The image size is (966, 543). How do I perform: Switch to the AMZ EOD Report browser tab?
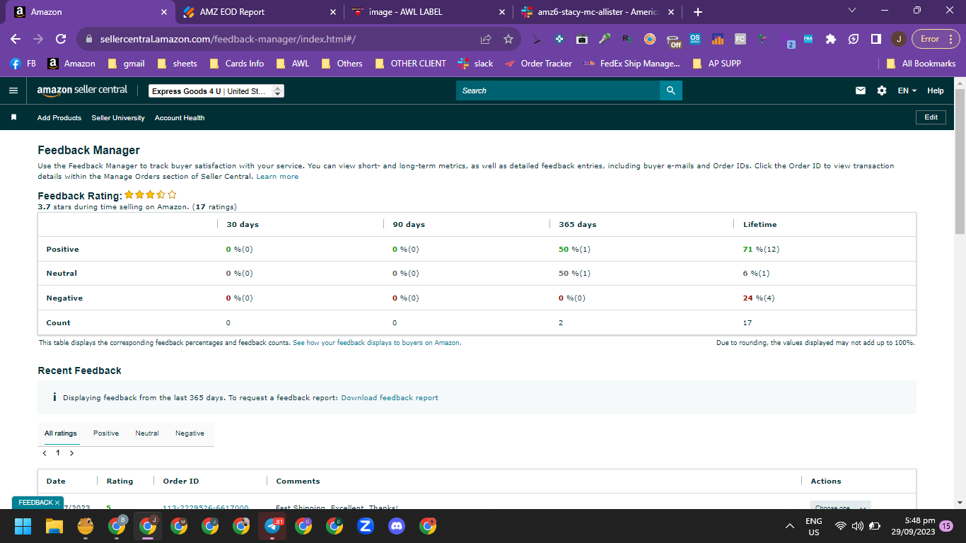click(x=259, y=12)
